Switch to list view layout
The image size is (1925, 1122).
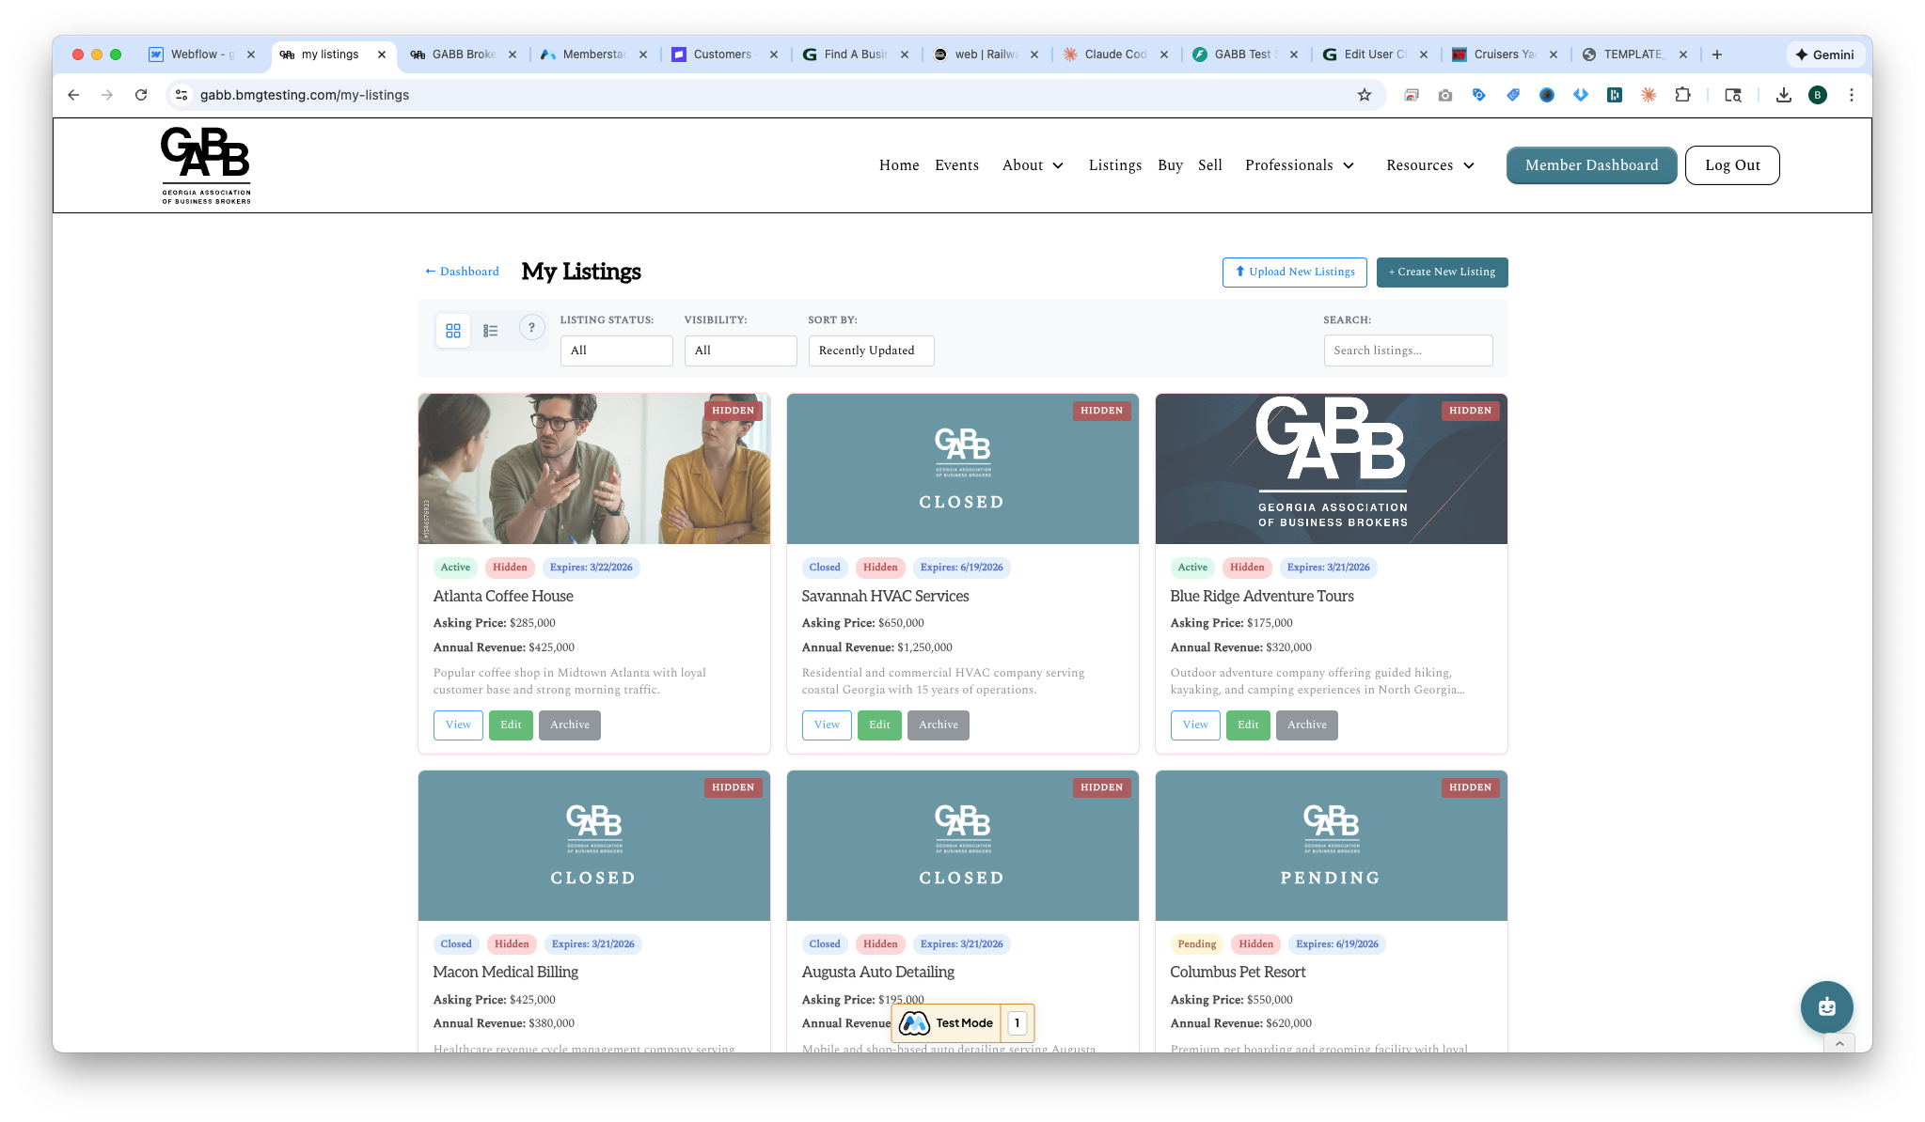point(491,331)
